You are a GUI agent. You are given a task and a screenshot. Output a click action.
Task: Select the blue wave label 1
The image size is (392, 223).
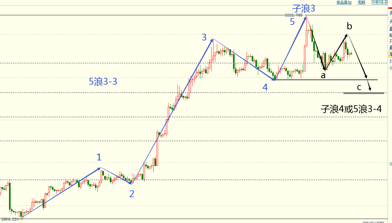[x=99, y=157]
